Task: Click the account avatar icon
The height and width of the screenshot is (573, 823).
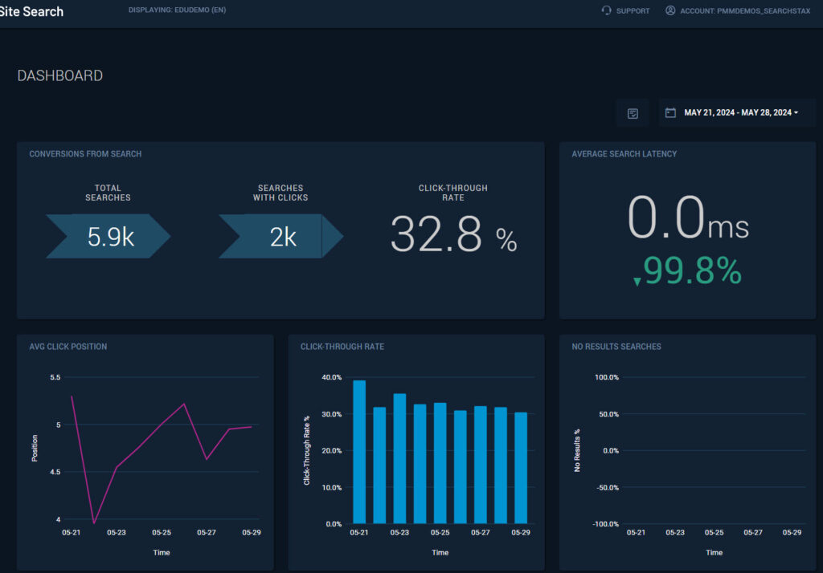Action: click(669, 10)
